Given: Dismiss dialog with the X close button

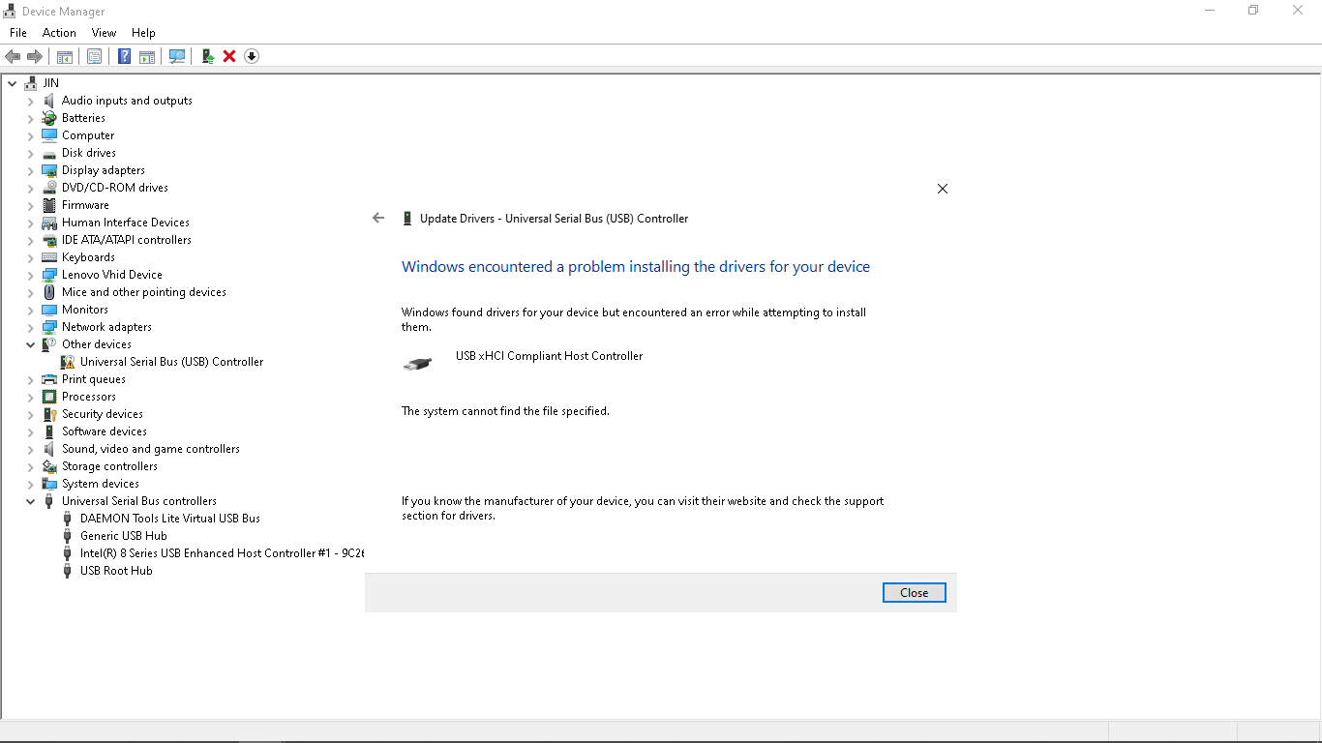Looking at the screenshot, I should click(x=943, y=189).
